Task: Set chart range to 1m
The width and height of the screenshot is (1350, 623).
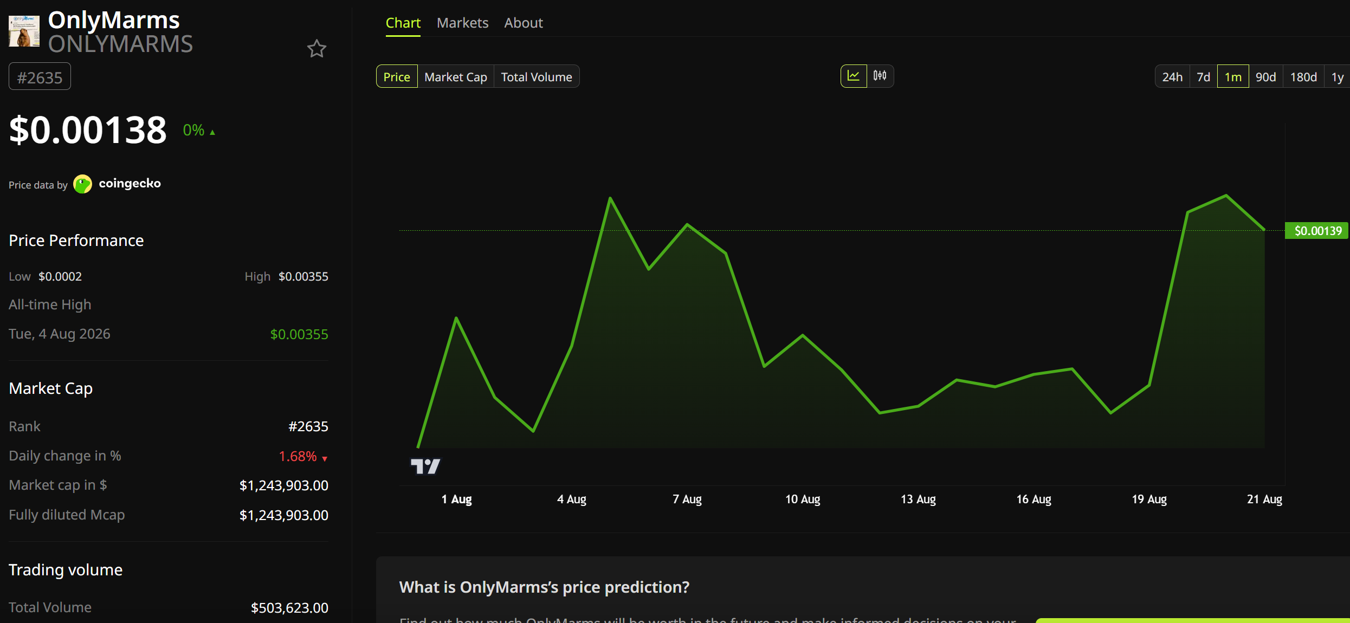Action: [1233, 76]
